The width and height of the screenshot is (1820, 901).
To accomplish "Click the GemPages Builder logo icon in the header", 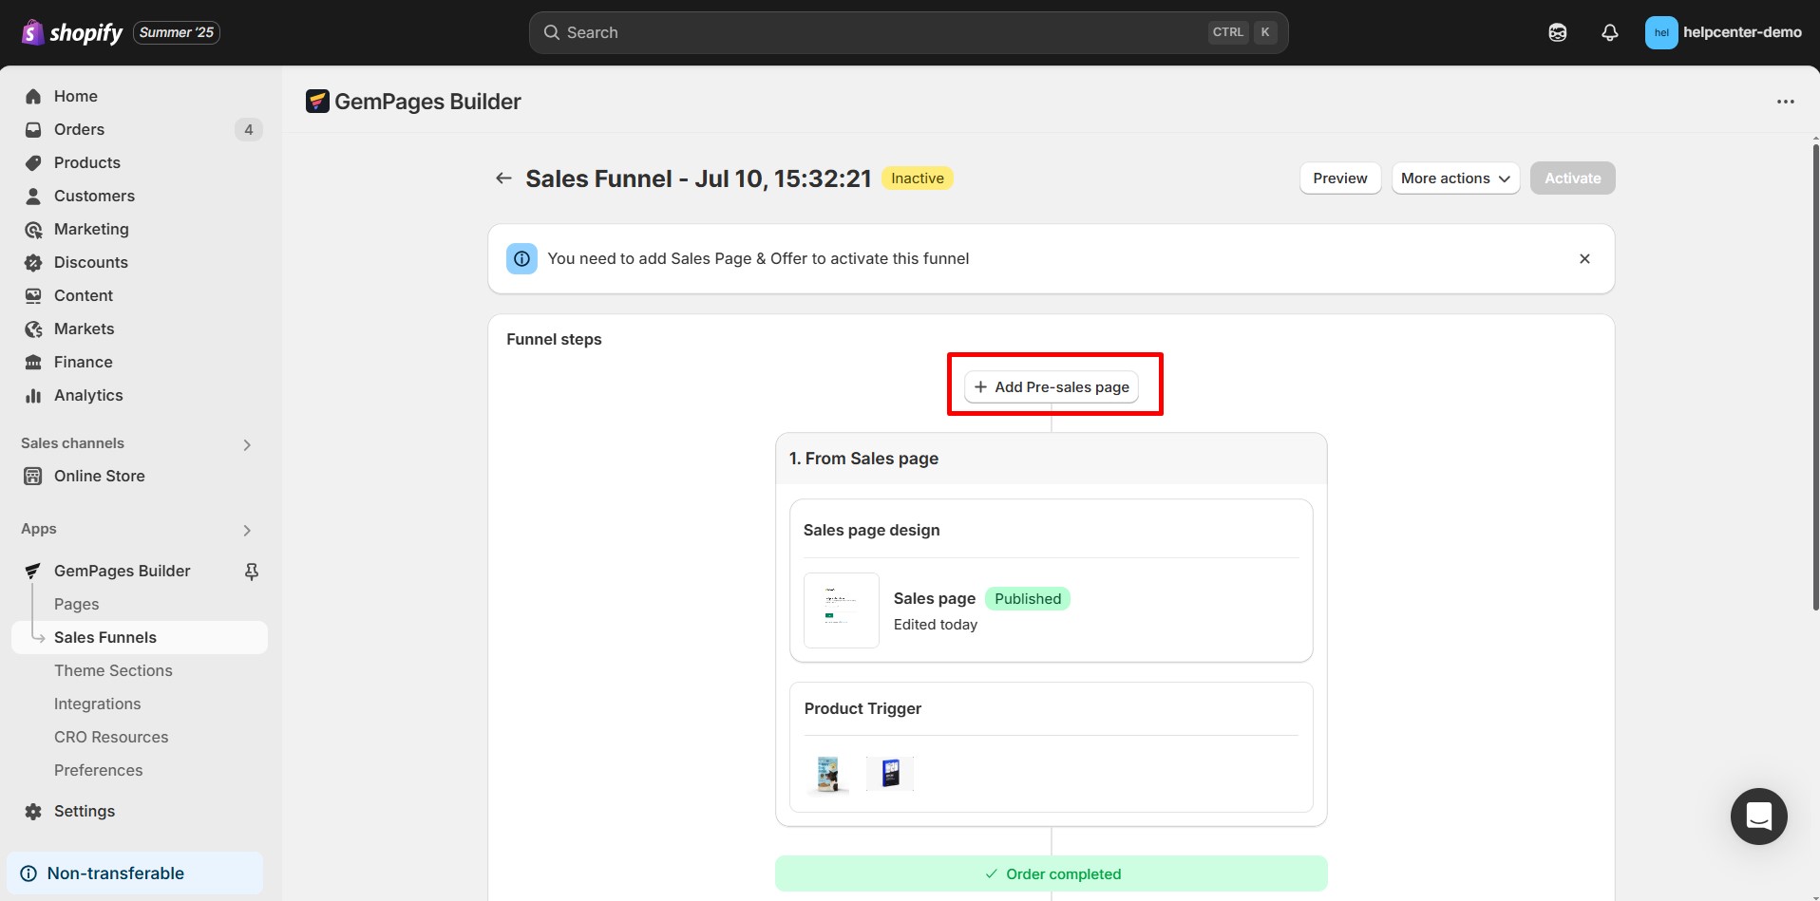I will pyautogui.click(x=317, y=101).
